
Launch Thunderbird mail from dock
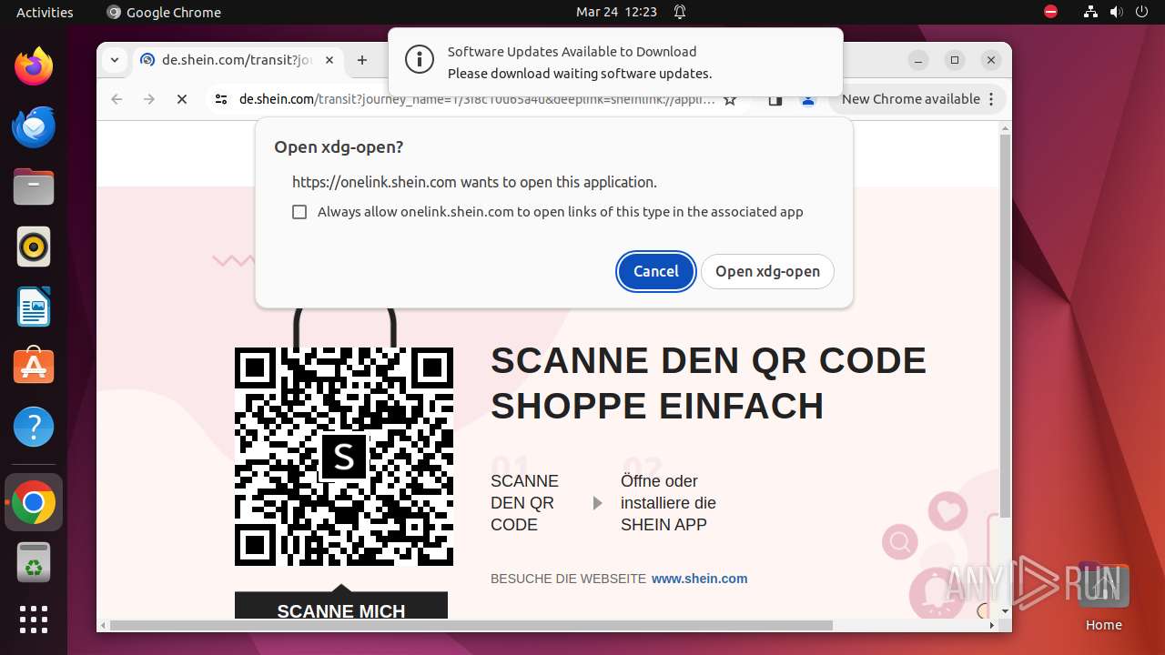(x=34, y=126)
